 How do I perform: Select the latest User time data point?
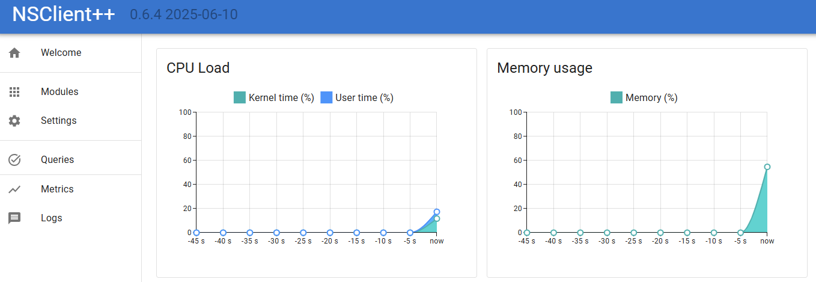[437, 212]
